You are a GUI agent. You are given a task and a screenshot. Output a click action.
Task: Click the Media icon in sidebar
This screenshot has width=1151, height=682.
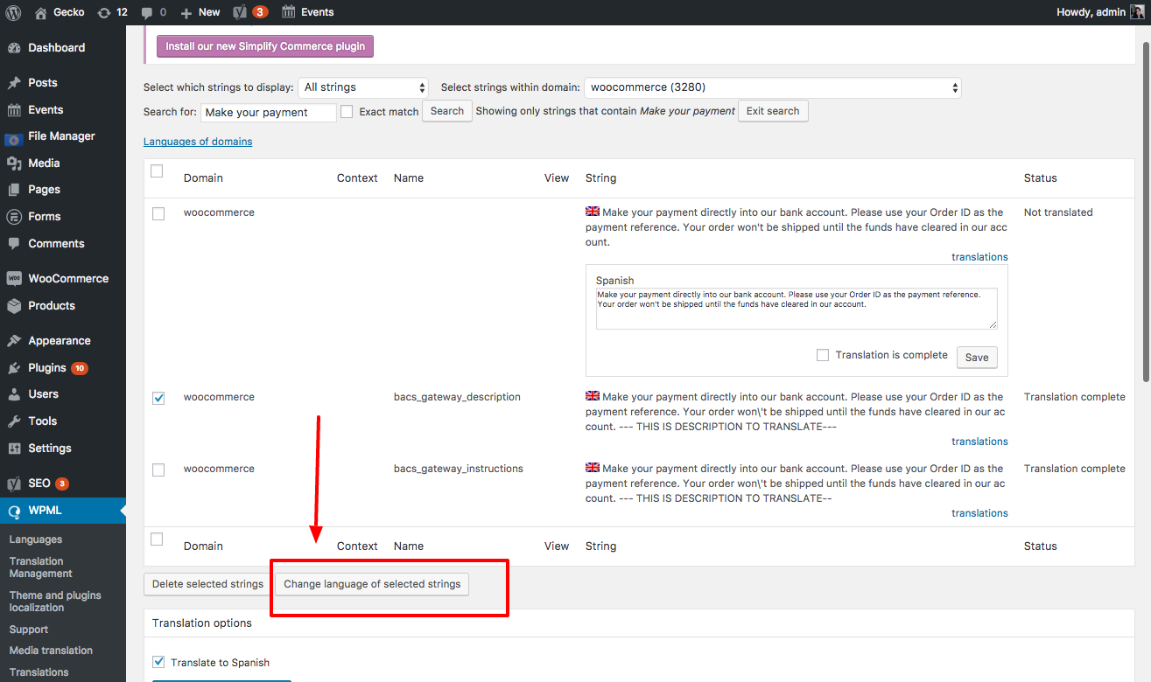14,164
